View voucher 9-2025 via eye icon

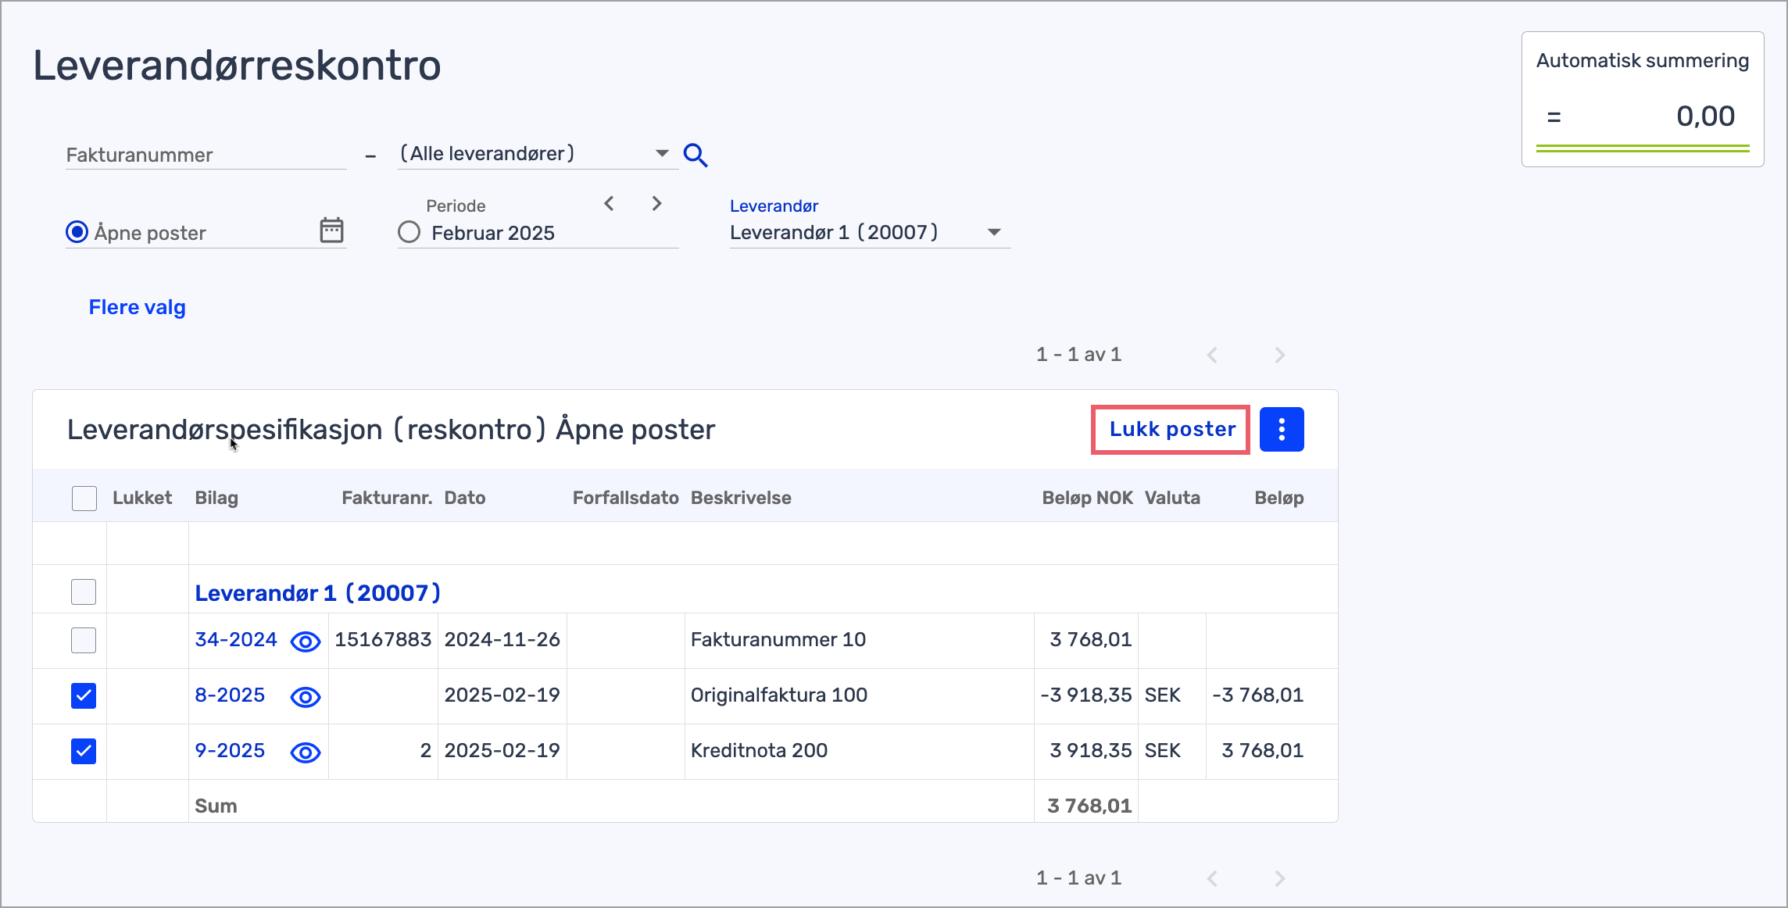(306, 752)
